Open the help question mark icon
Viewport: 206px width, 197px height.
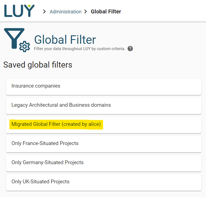click(x=130, y=49)
